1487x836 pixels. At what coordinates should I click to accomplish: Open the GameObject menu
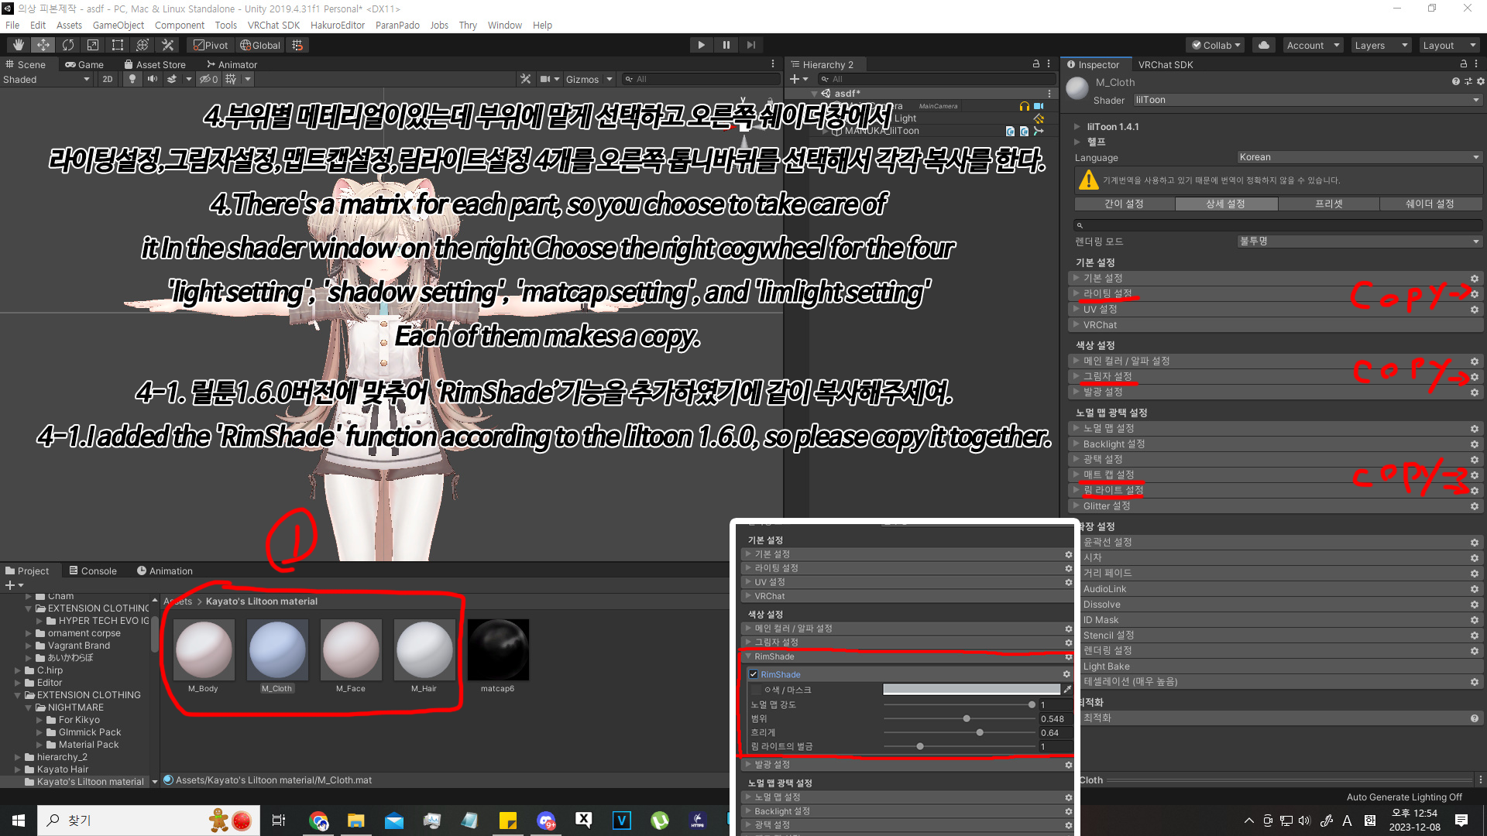click(118, 25)
